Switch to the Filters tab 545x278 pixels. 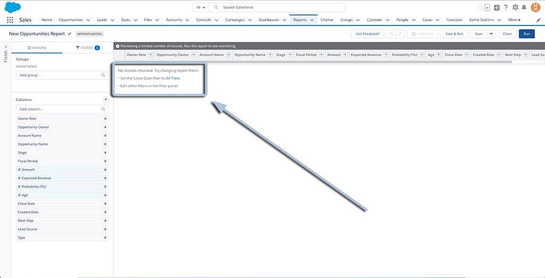(88, 48)
